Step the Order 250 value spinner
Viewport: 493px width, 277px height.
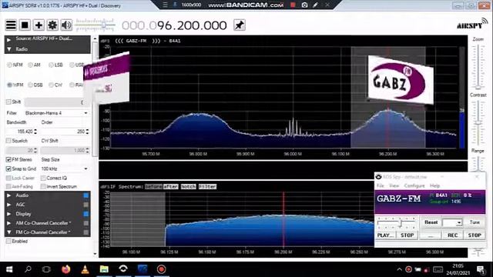87,132
